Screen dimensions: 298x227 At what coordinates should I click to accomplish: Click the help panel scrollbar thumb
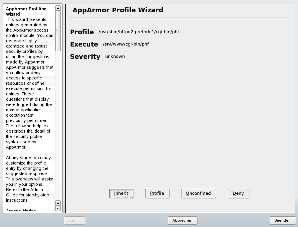[58, 31]
